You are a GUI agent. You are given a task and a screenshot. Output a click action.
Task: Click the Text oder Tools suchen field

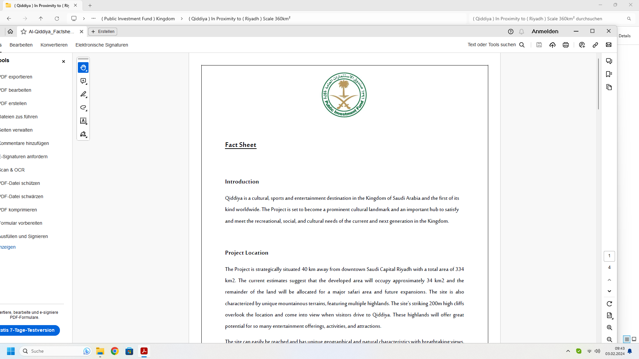[x=492, y=45]
